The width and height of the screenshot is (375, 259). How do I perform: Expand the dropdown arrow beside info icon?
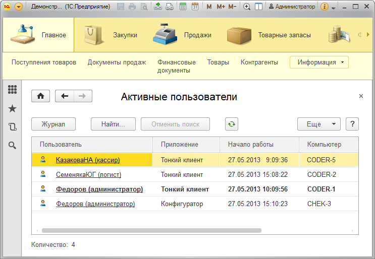[334, 8]
